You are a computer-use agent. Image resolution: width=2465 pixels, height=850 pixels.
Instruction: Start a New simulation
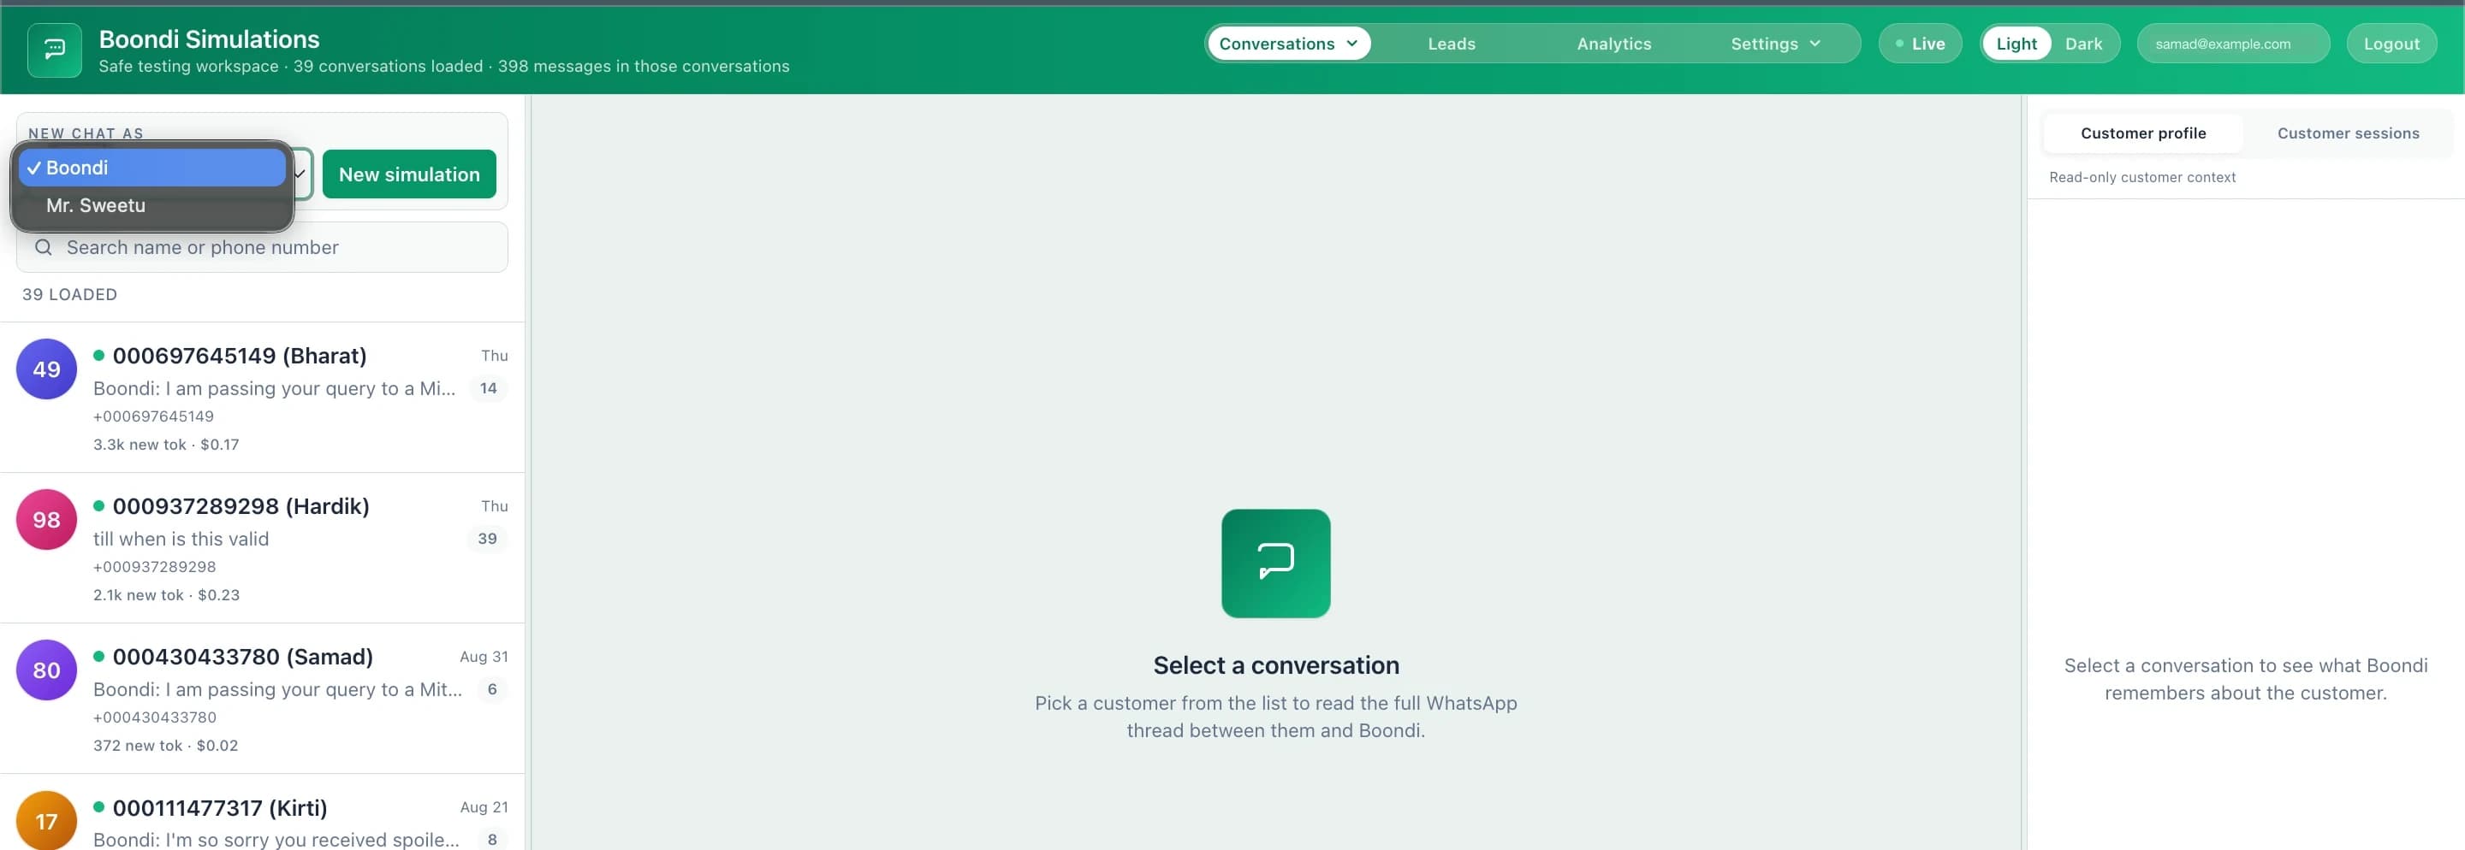click(x=408, y=174)
